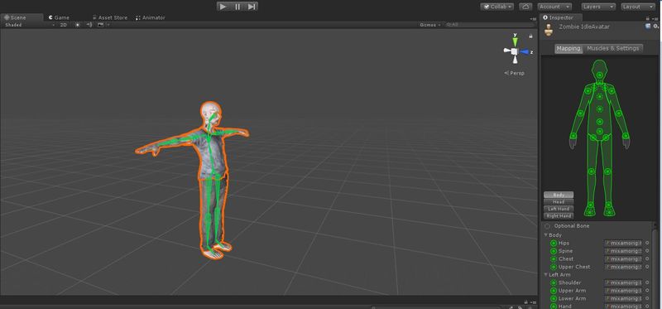This screenshot has height=309, width=662.
Task: Select the Upper Chest bone circle icon
Action: (554, 267)
